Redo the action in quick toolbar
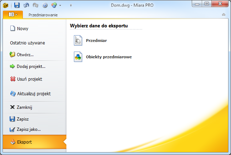The image size is (231, 155). (35, 5)
